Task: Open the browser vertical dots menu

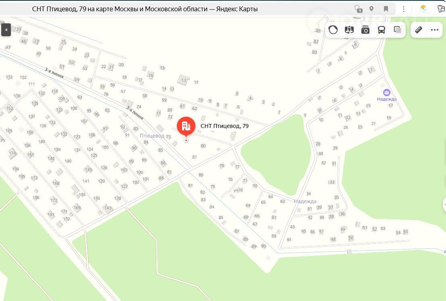Action: click(x=404, y=9)
